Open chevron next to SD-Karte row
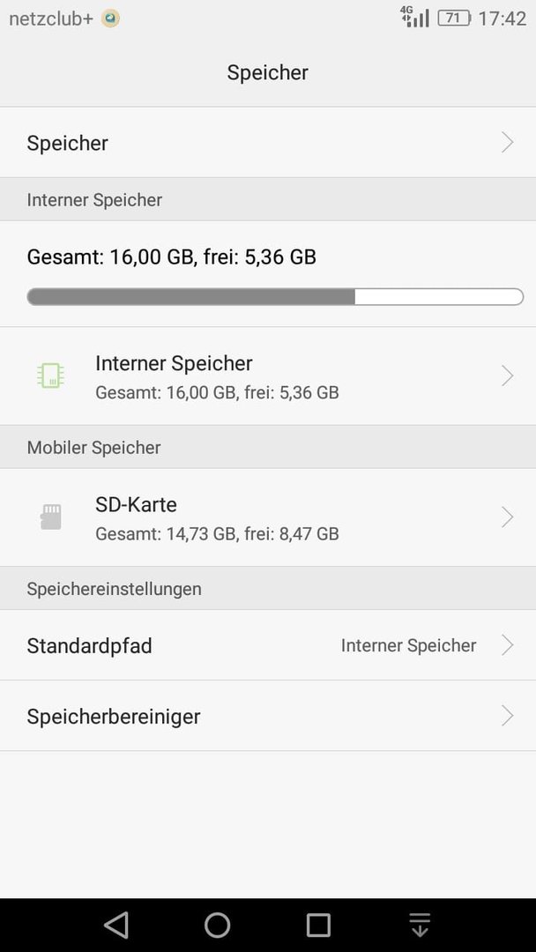Viewport: 536px width, 952px height. point(508,517)
